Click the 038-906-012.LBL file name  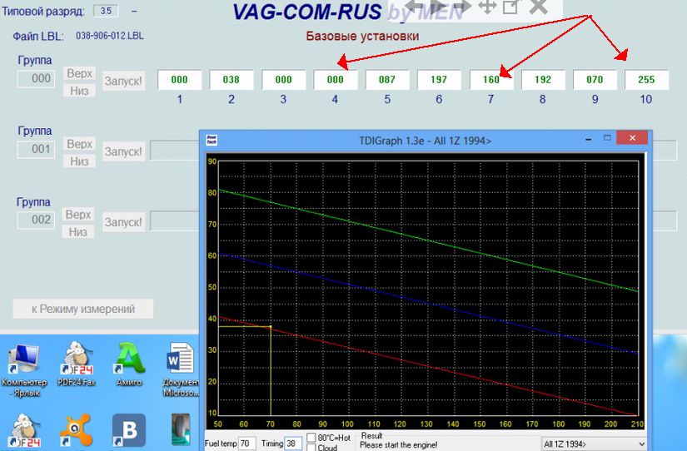tap(110, 36)
